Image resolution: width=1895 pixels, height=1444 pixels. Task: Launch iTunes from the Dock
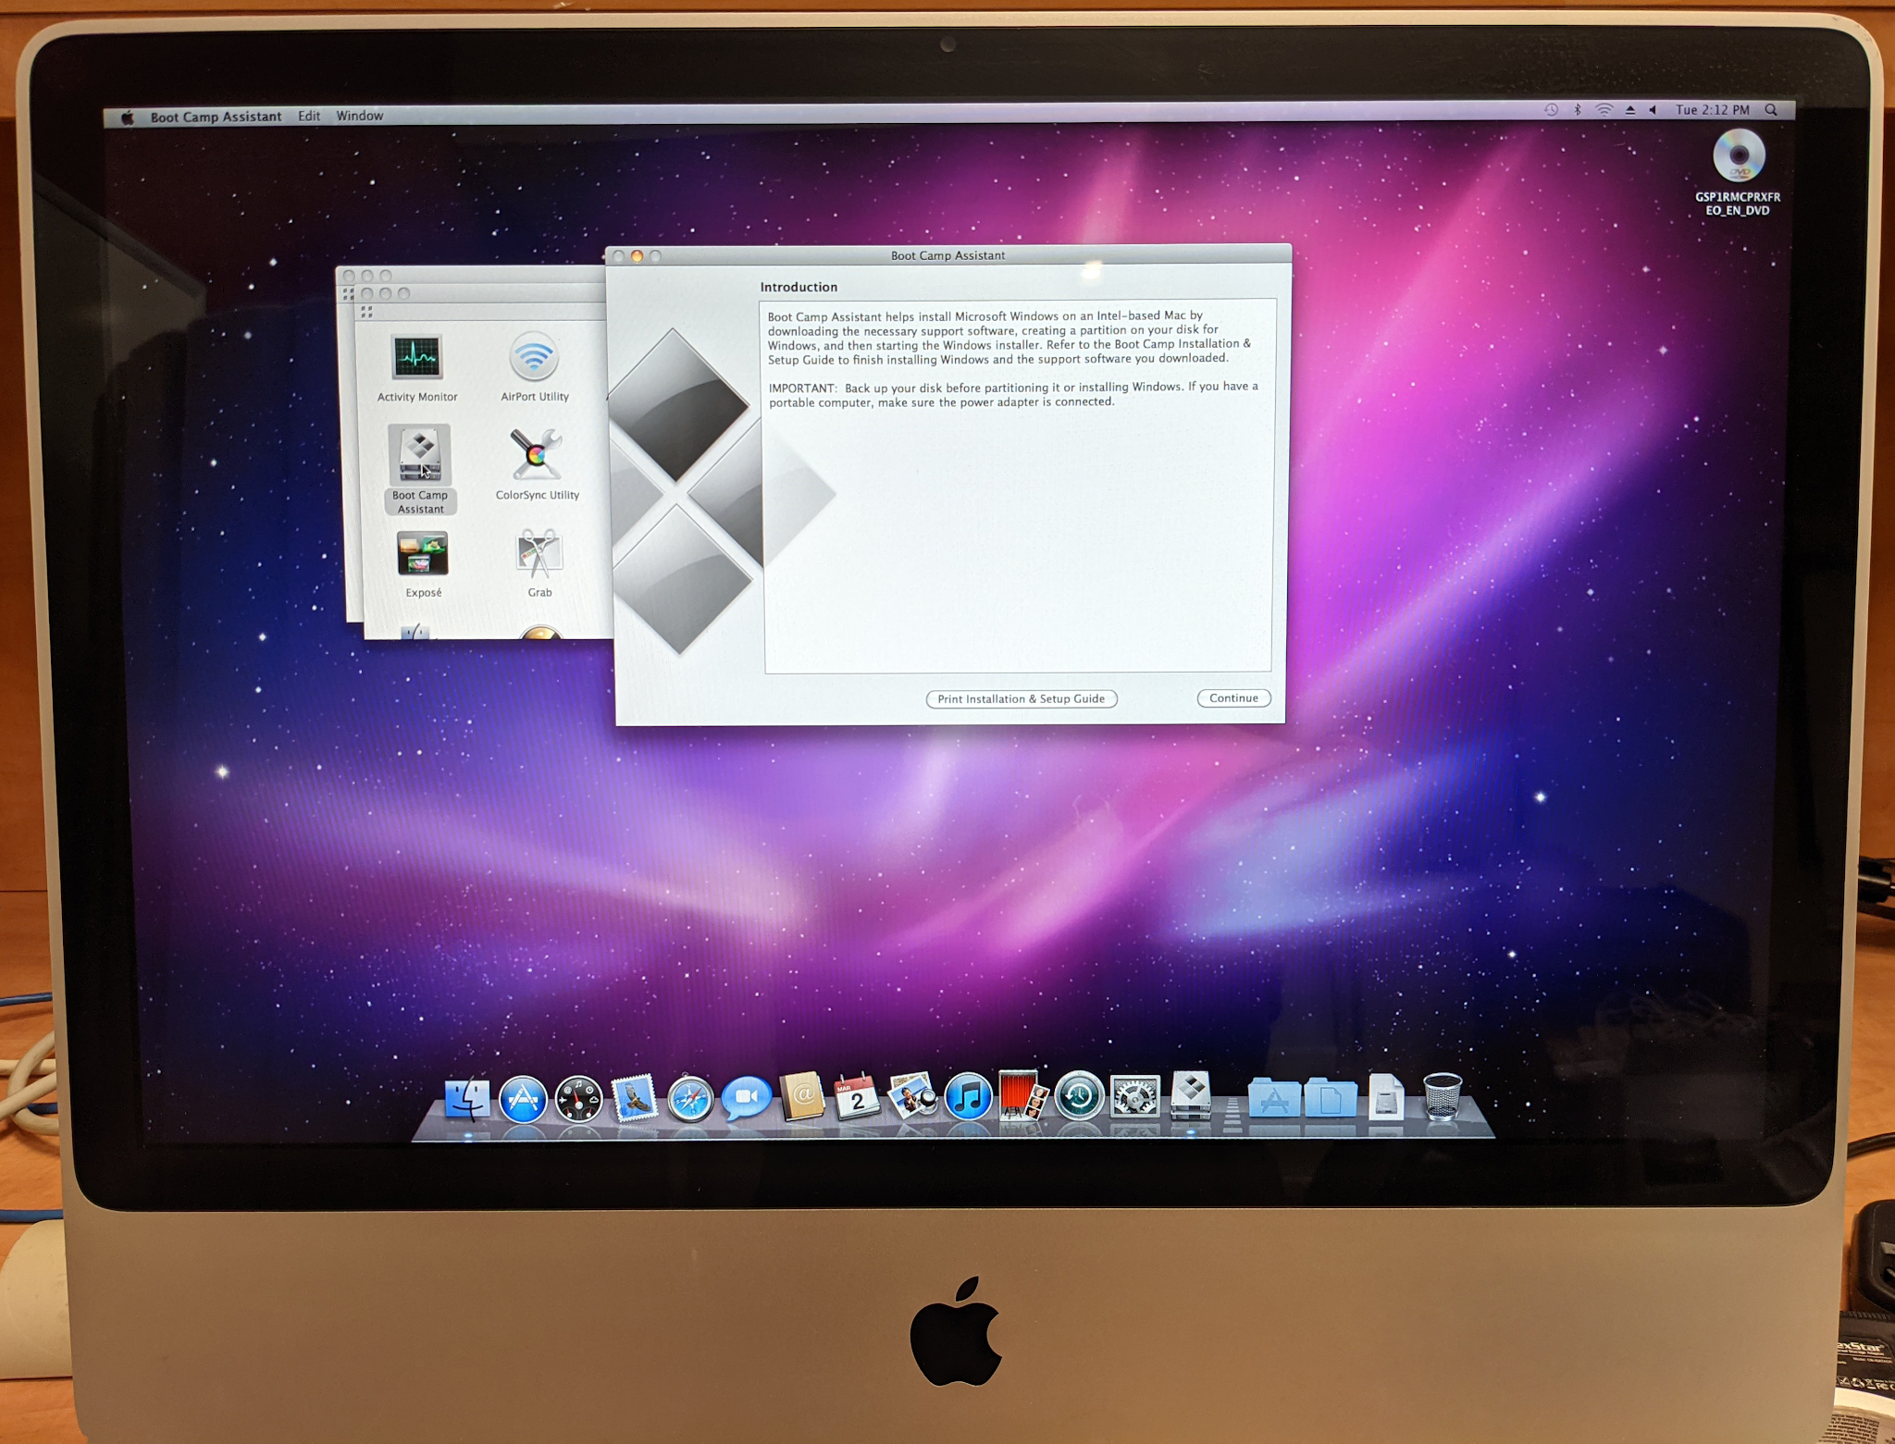coord(968,1099)
